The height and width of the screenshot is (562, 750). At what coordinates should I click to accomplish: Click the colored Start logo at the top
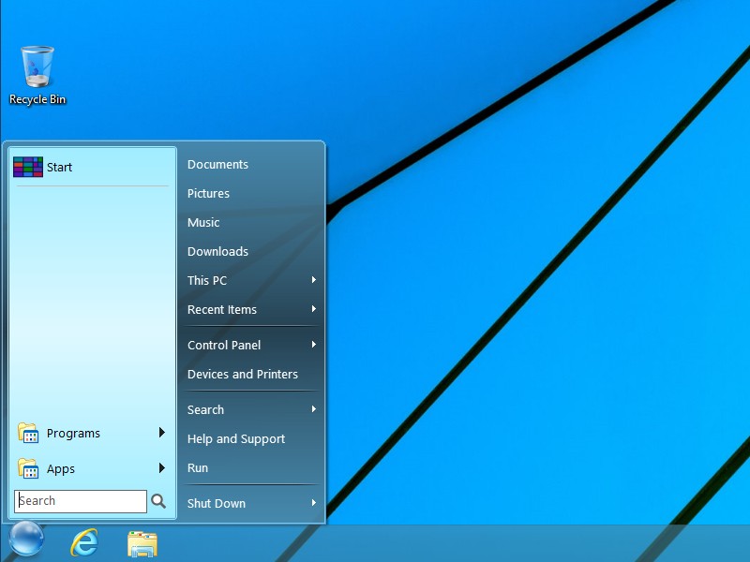coord(29,166)
